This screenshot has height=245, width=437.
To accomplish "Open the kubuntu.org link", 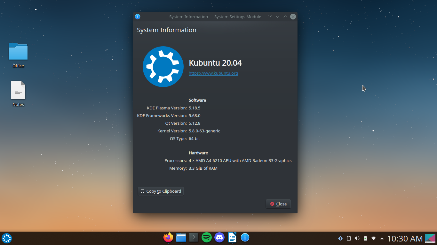I will 213,73.
